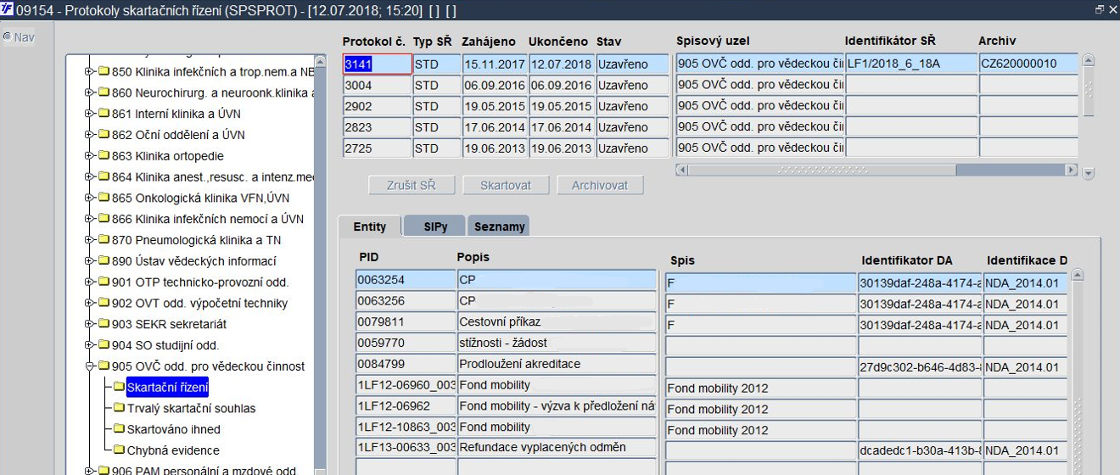Click Prodloužení akreditace cell

tap(557, 364)
